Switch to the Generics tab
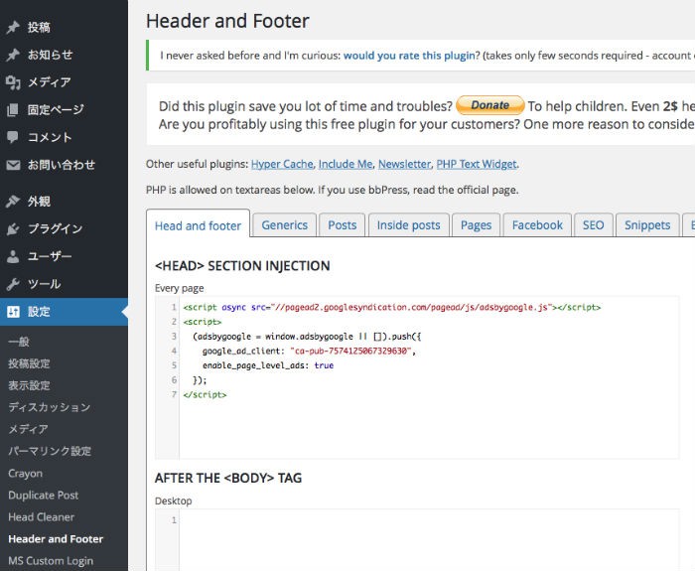The width and height of the screenshot is (695, 571). pos(285,224)
